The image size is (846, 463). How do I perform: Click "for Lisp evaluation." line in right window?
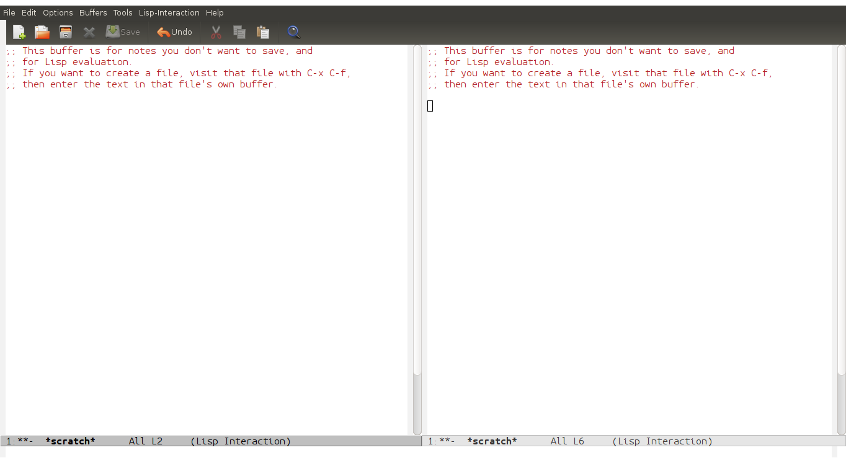click(491, 62)
